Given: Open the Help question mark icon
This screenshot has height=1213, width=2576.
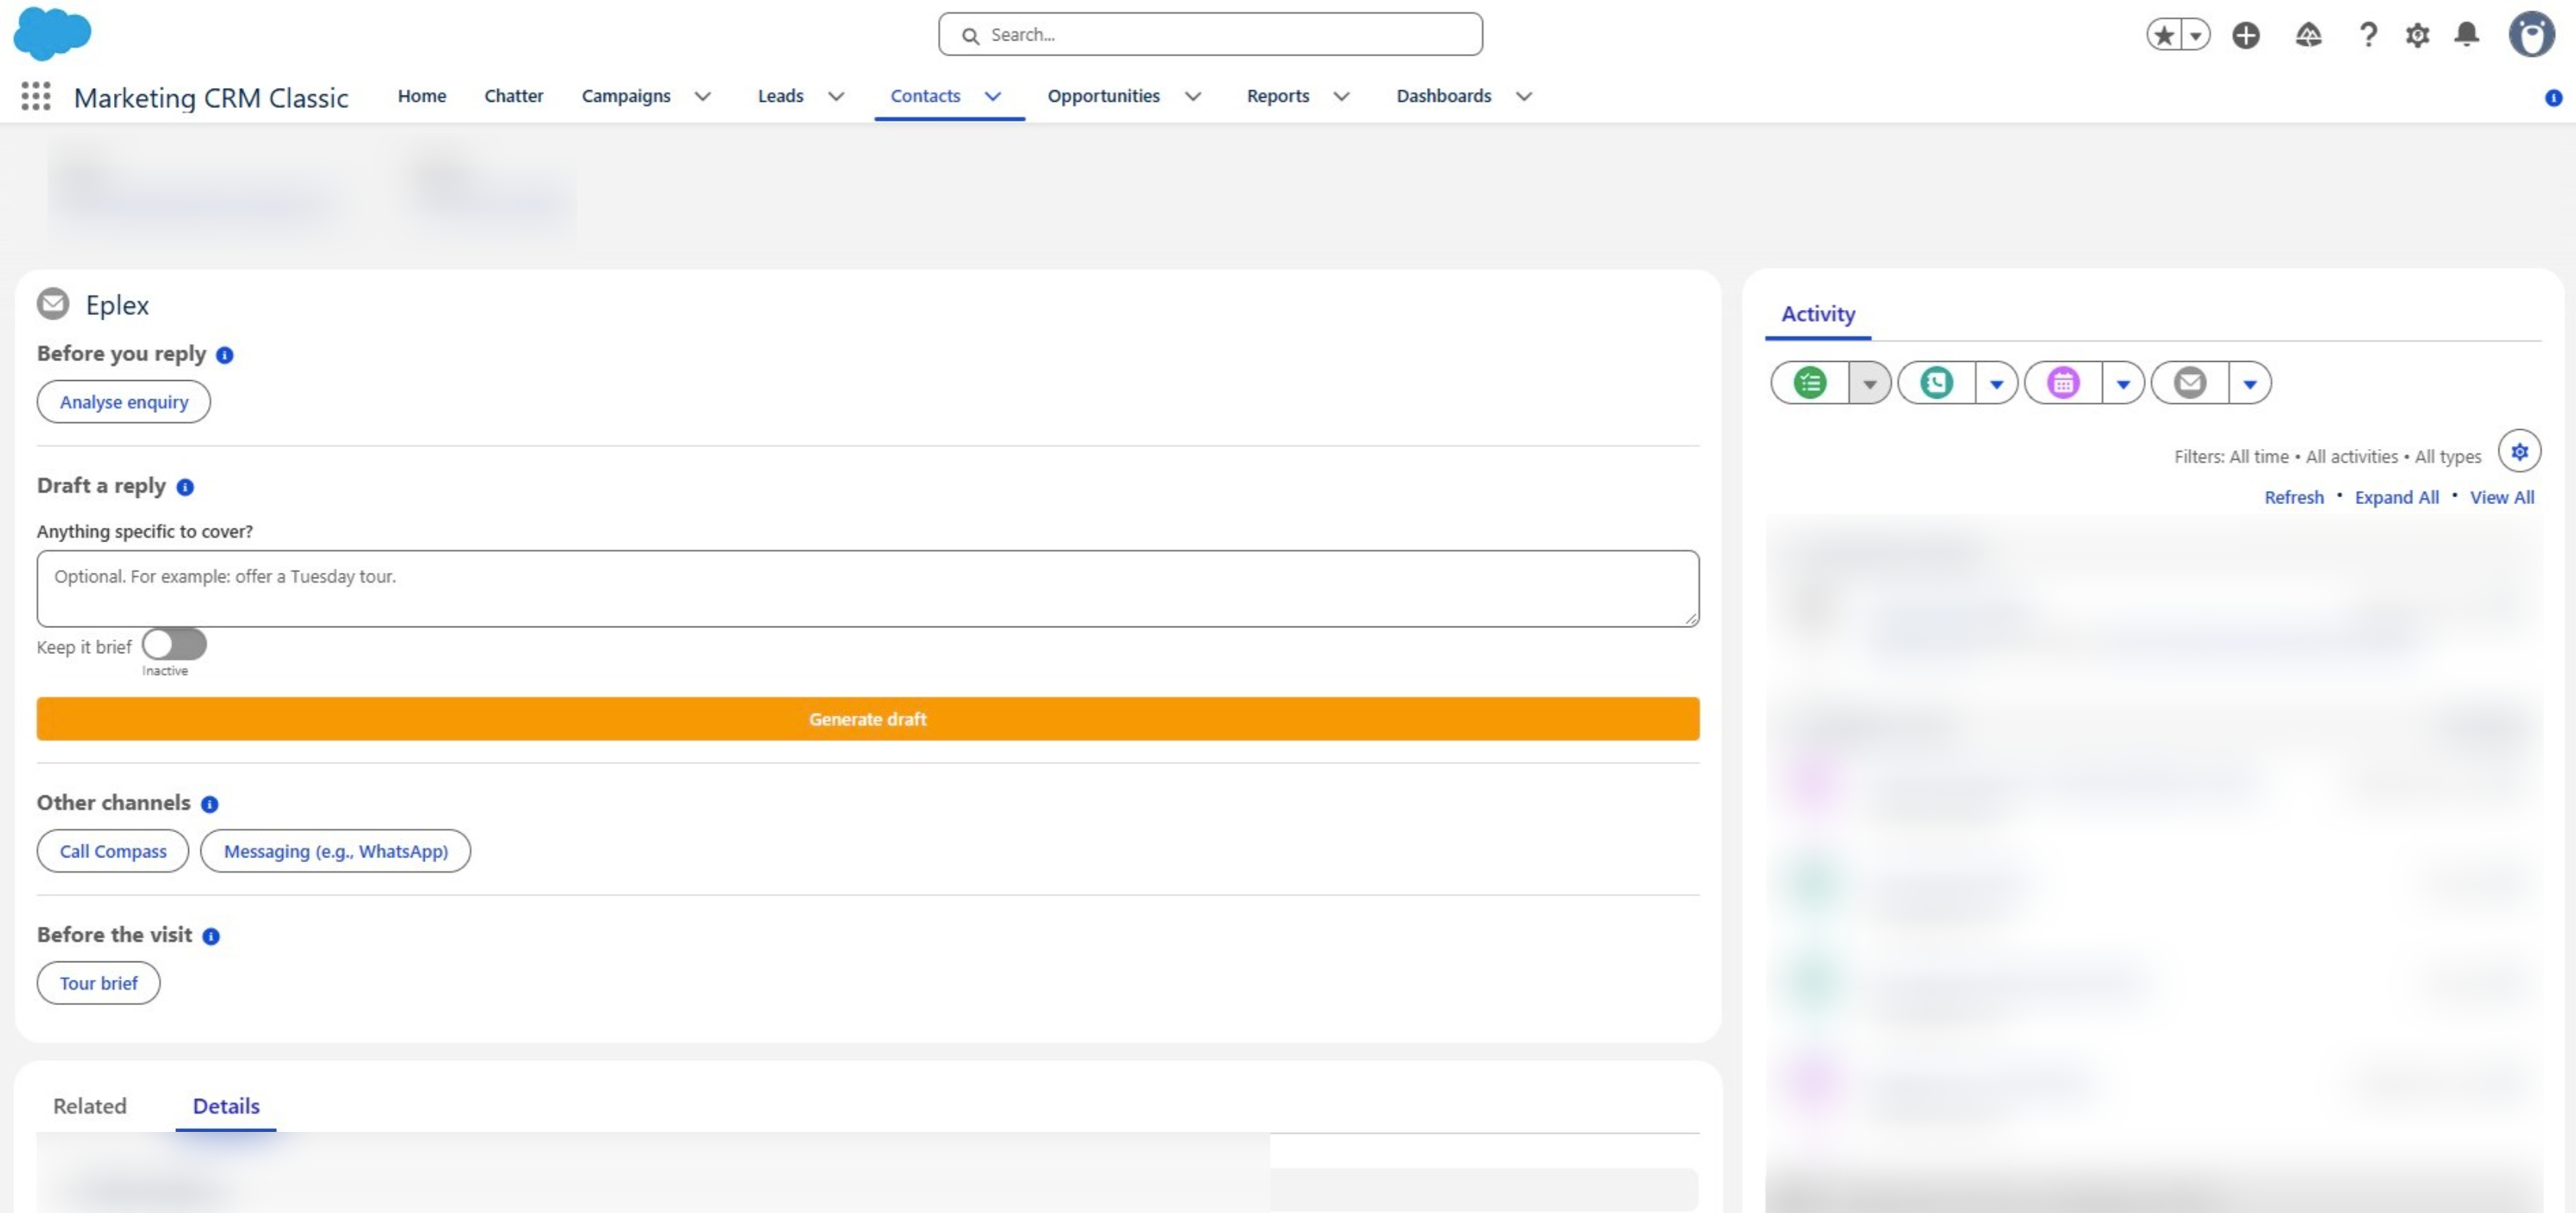Looking at the screenshot, I should click(2368, 35).
